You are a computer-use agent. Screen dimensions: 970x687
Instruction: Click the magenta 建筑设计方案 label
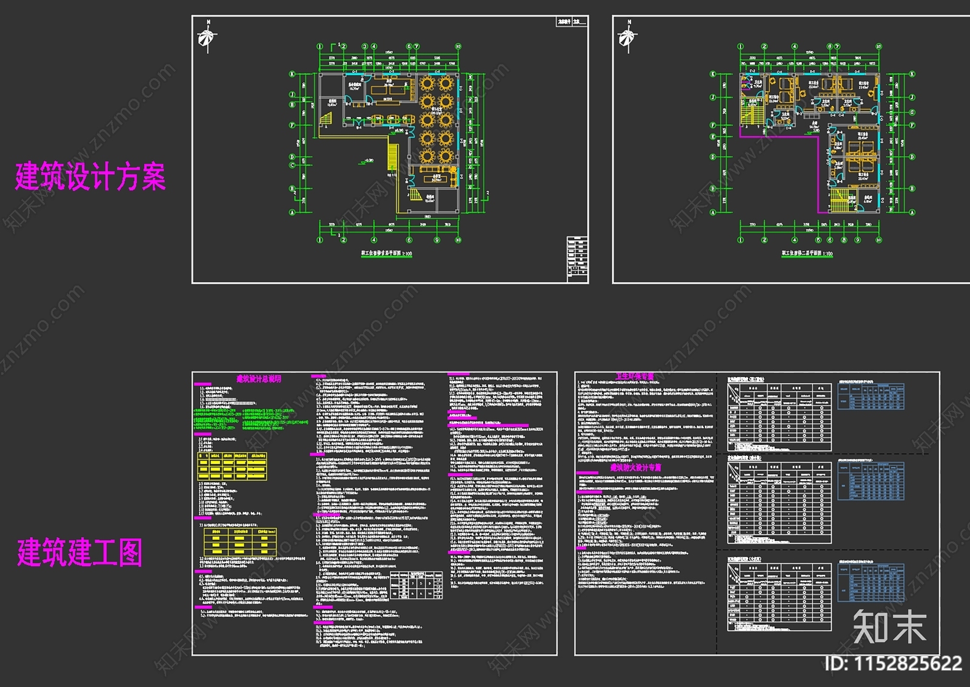point(90,176)
